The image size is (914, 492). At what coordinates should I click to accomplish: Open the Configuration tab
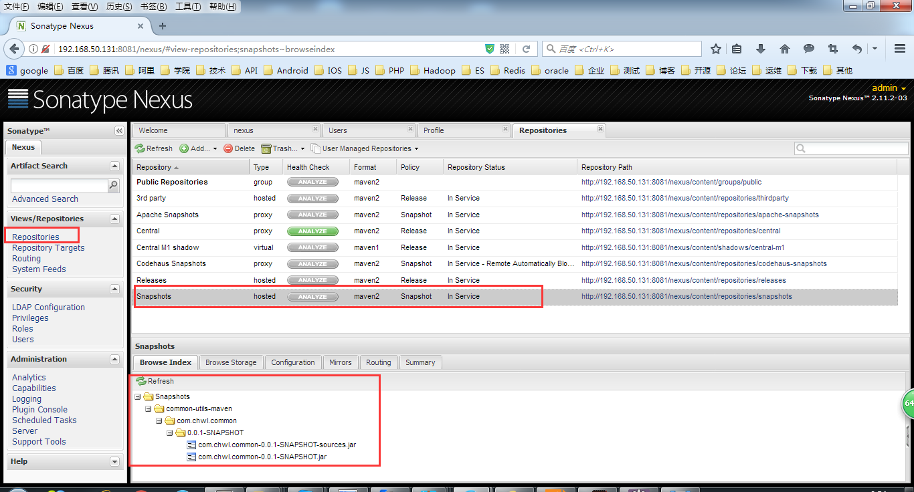(x=293, y=362)
